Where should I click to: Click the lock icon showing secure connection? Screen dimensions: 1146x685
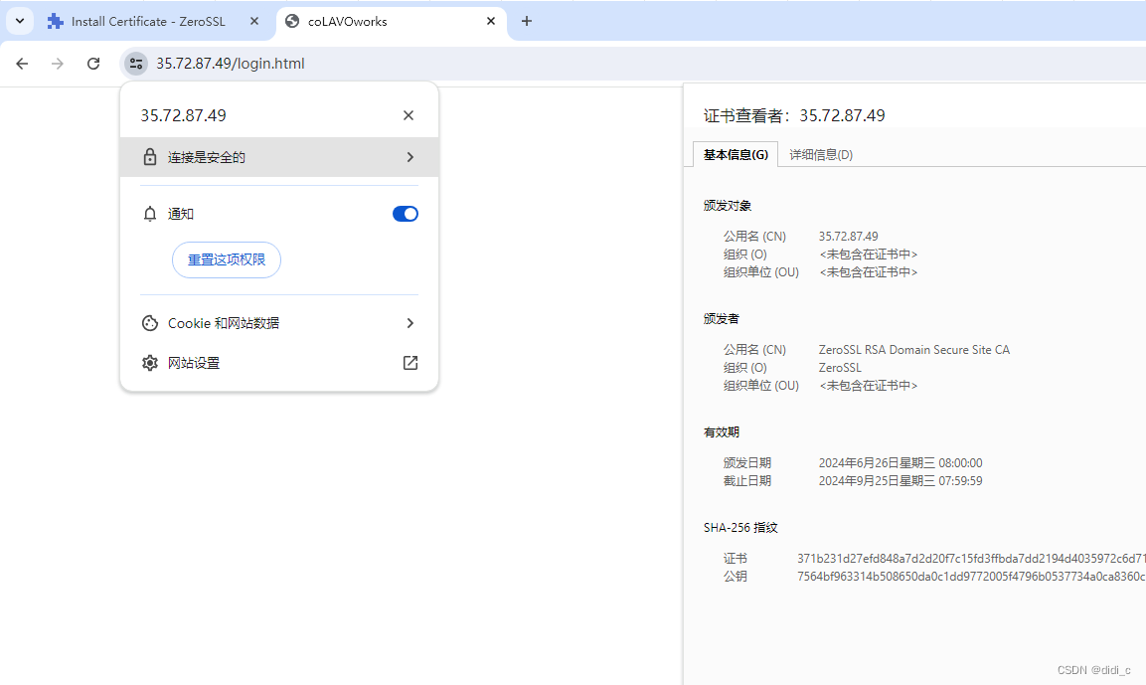pyautogui.click(x=150, y=156)
